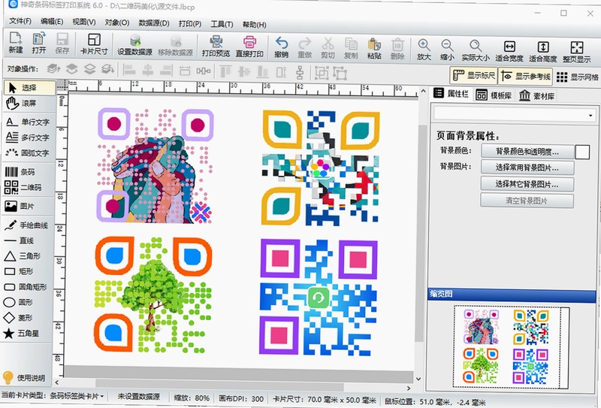
Task: Click the 缩览图 preview thumbnail
Action: tap(511, 346)
